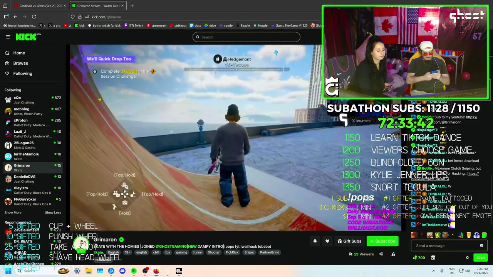Screen dimensions: 493x277
Task: Collapse following list with Show Less
Action: [x=53, y=212]
